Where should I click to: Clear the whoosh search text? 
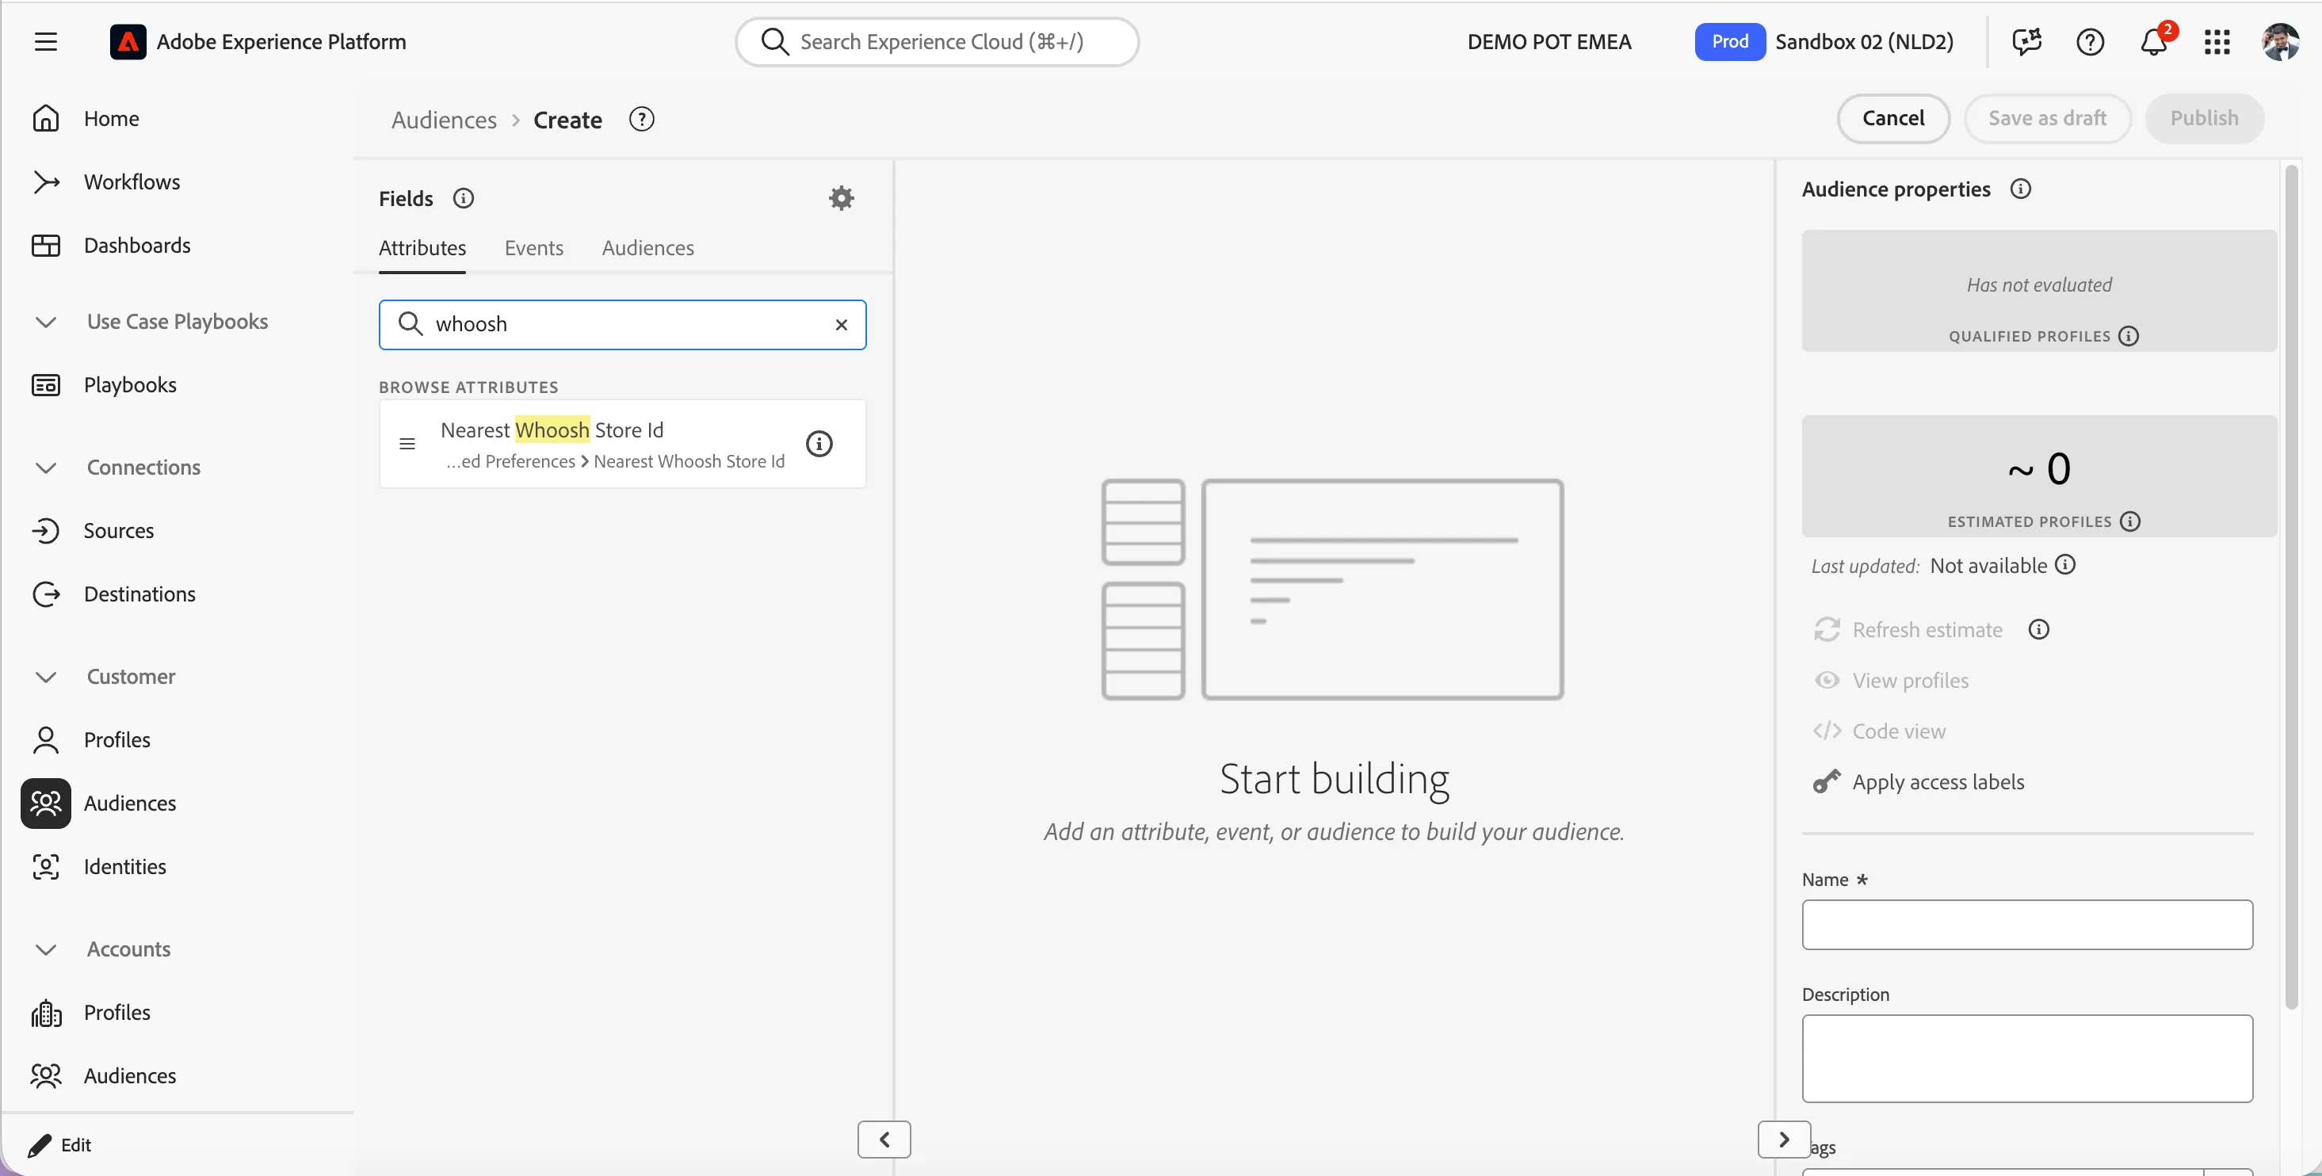[x=841, y=324]
